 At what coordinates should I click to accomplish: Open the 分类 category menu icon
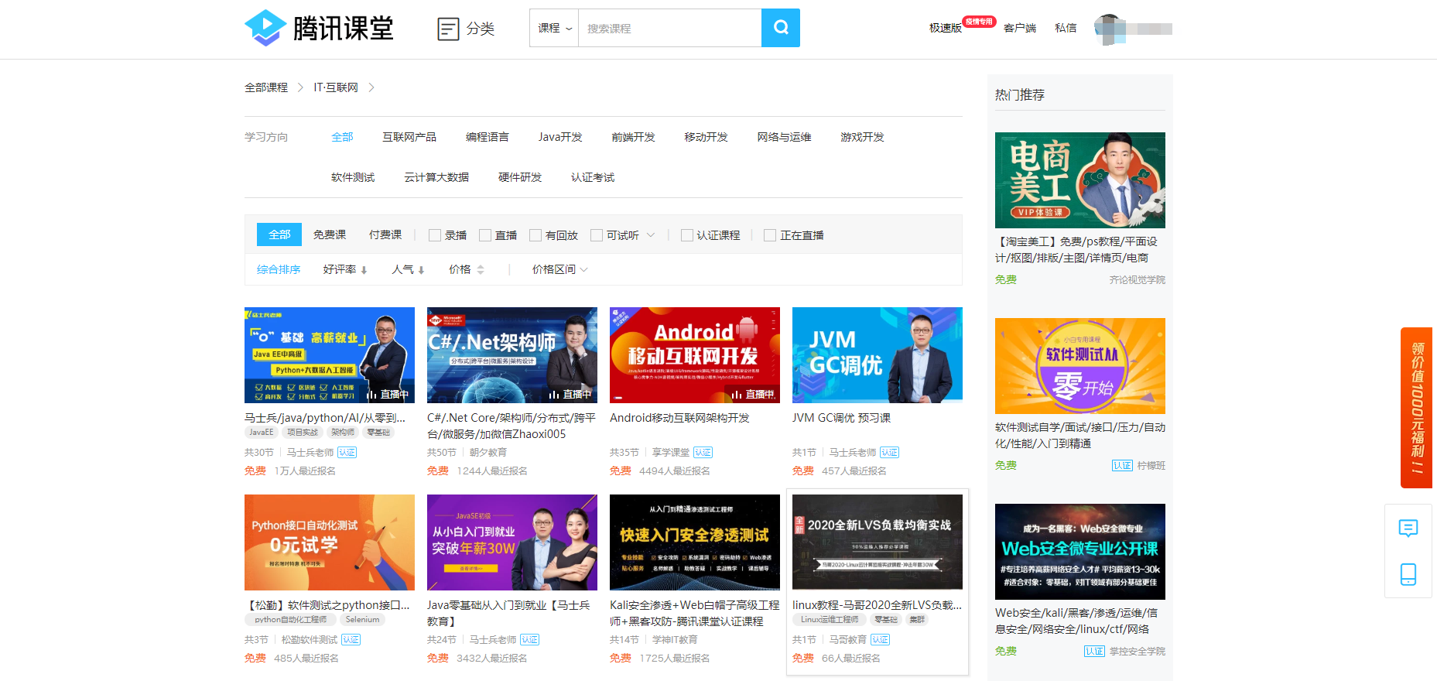pyautogui.click(x=448, y=29)
